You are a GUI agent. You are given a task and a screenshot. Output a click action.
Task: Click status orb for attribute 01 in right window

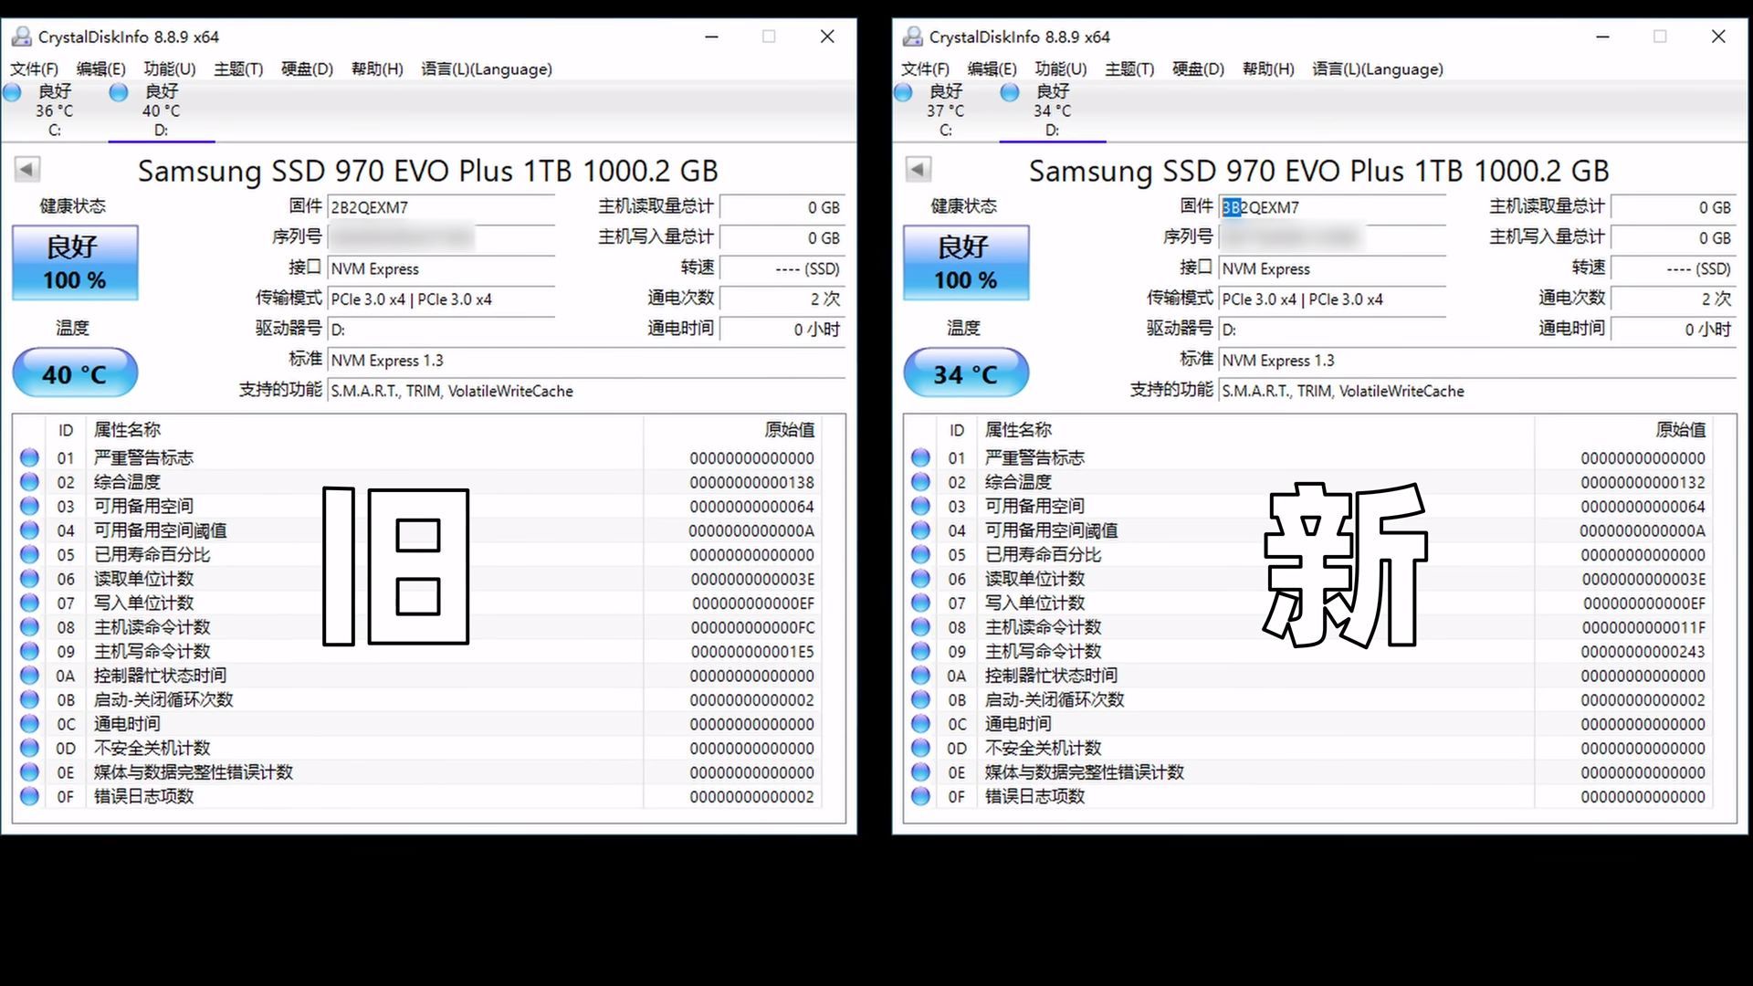pyautogui.click(x=920, y=457)
